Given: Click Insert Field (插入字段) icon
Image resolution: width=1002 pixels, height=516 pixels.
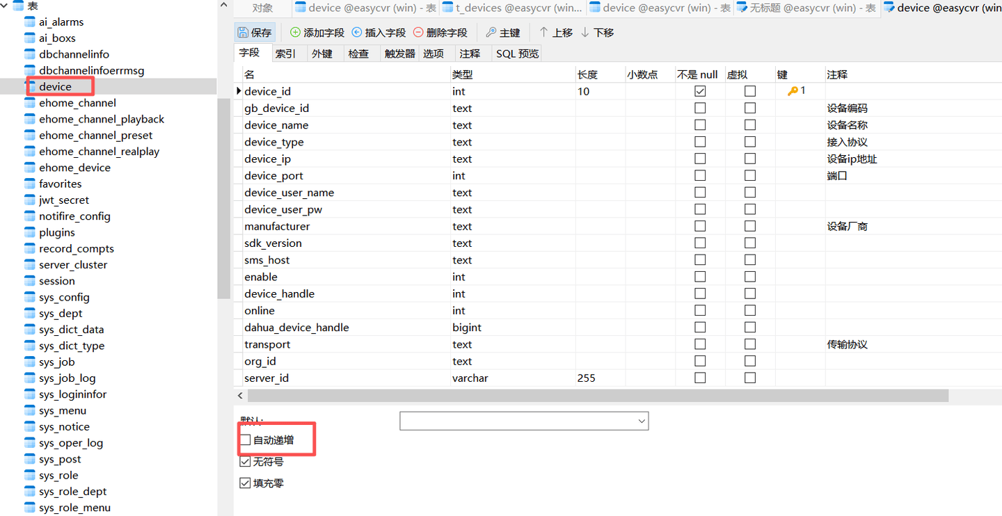Looking at the screenshot, I should click(x=357, y=33).
